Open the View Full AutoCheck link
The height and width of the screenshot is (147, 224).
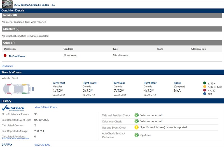(46, 107)
